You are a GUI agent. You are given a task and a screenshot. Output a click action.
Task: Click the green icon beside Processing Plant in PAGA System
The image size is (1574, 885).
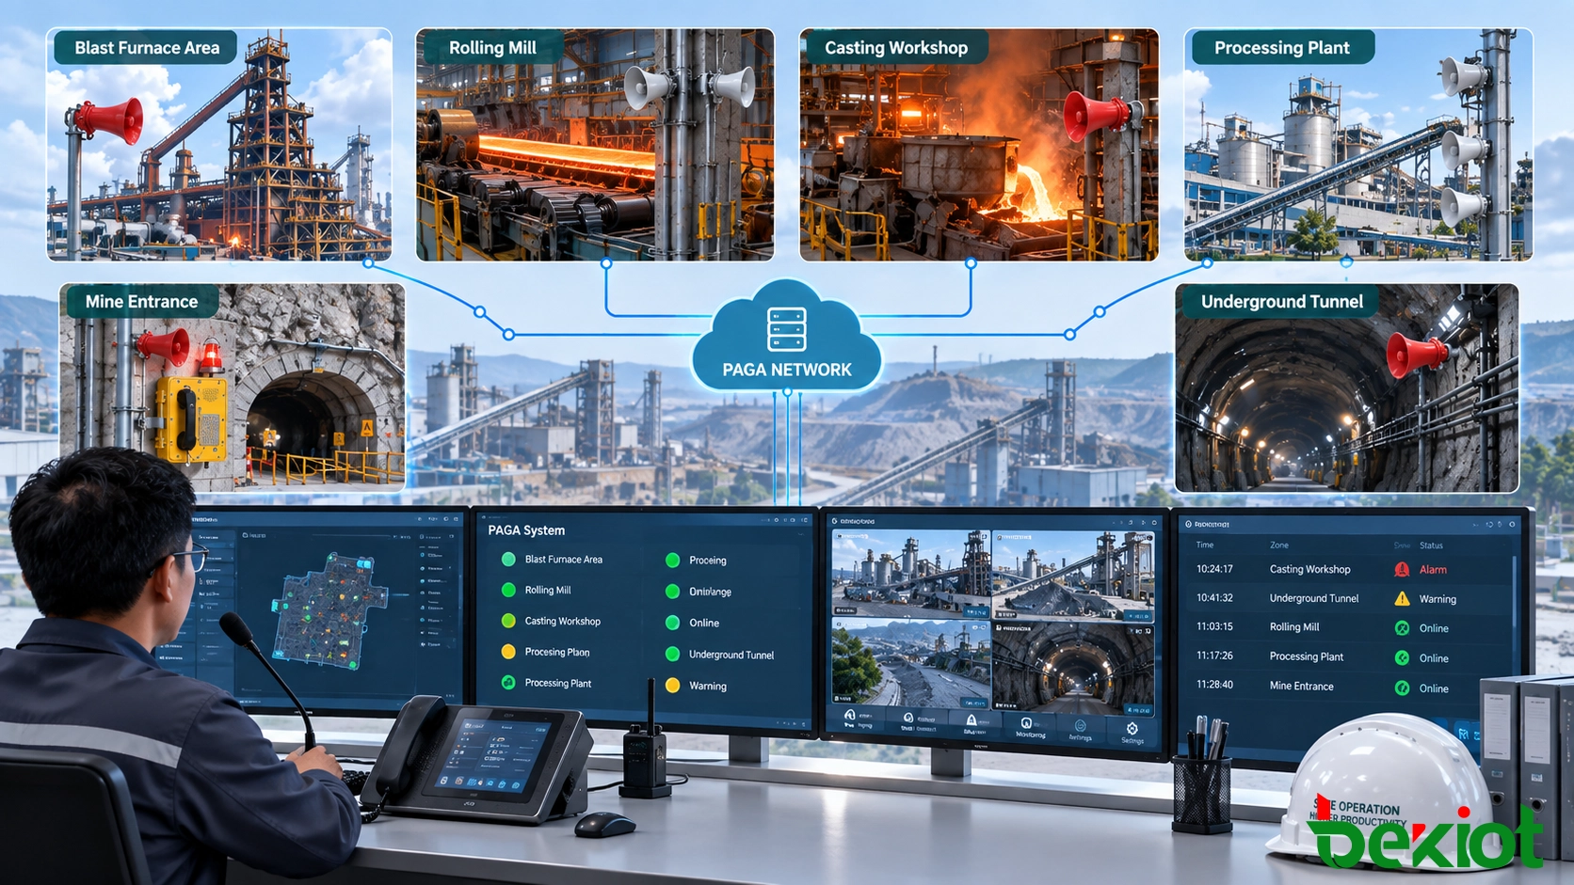(508, 683)
